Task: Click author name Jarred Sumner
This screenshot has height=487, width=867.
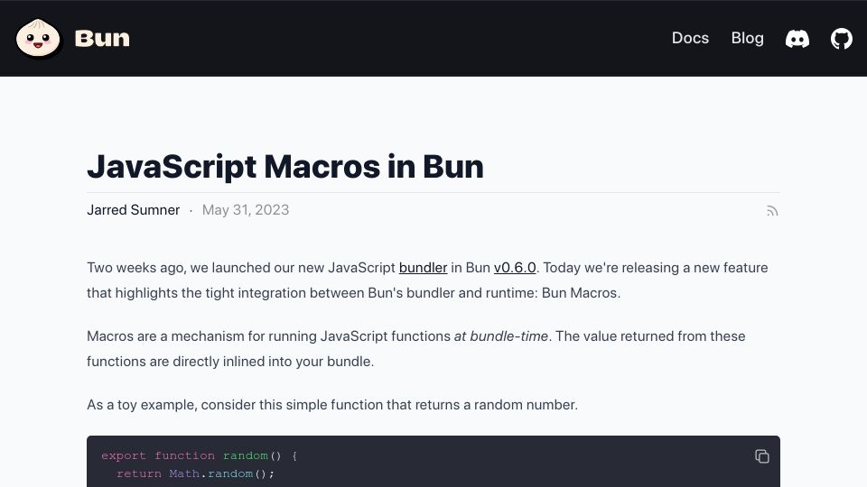Action: (134, 210)
